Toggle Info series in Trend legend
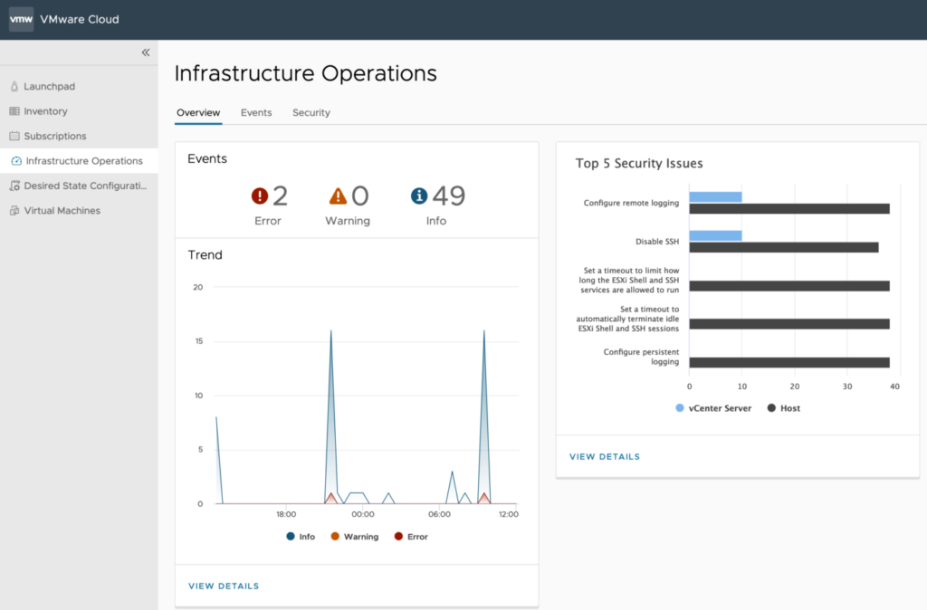This screenshot has width=927, height=610. pyautogui.click(x=301, y=537)
